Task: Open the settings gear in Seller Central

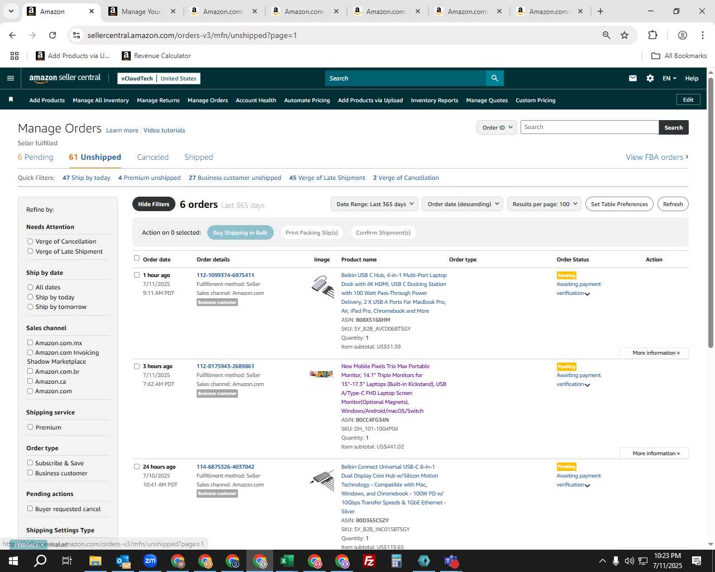Action: pyautogui.click(x=650, y=78)
